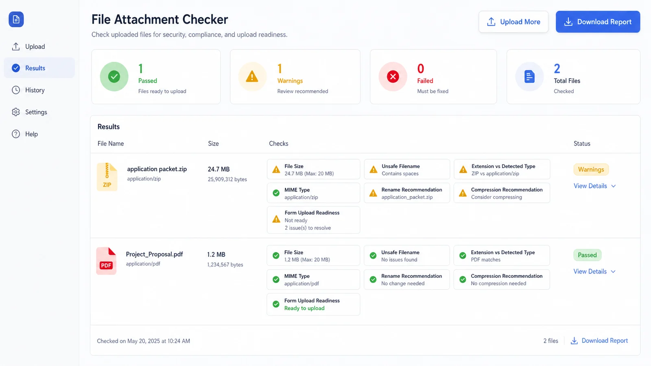Click the 25,909,312 bytes size value
The height and width of the screenshot is (366, 651).
point(227,179)
